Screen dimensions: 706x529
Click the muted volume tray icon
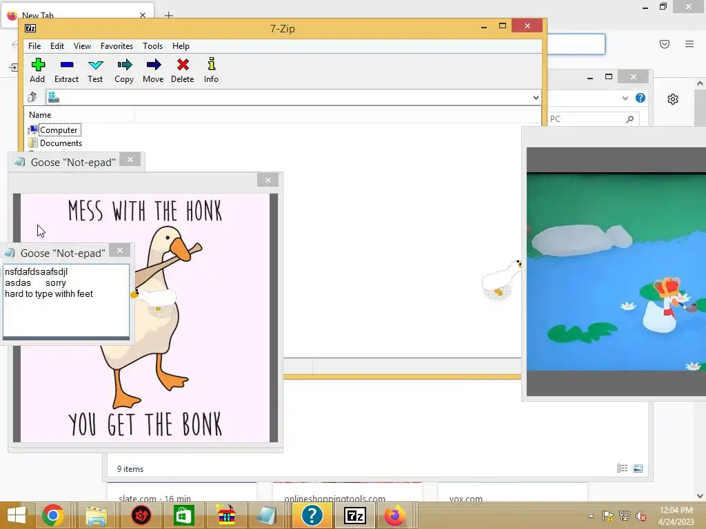pyautogui.click(x=641, y=516)
